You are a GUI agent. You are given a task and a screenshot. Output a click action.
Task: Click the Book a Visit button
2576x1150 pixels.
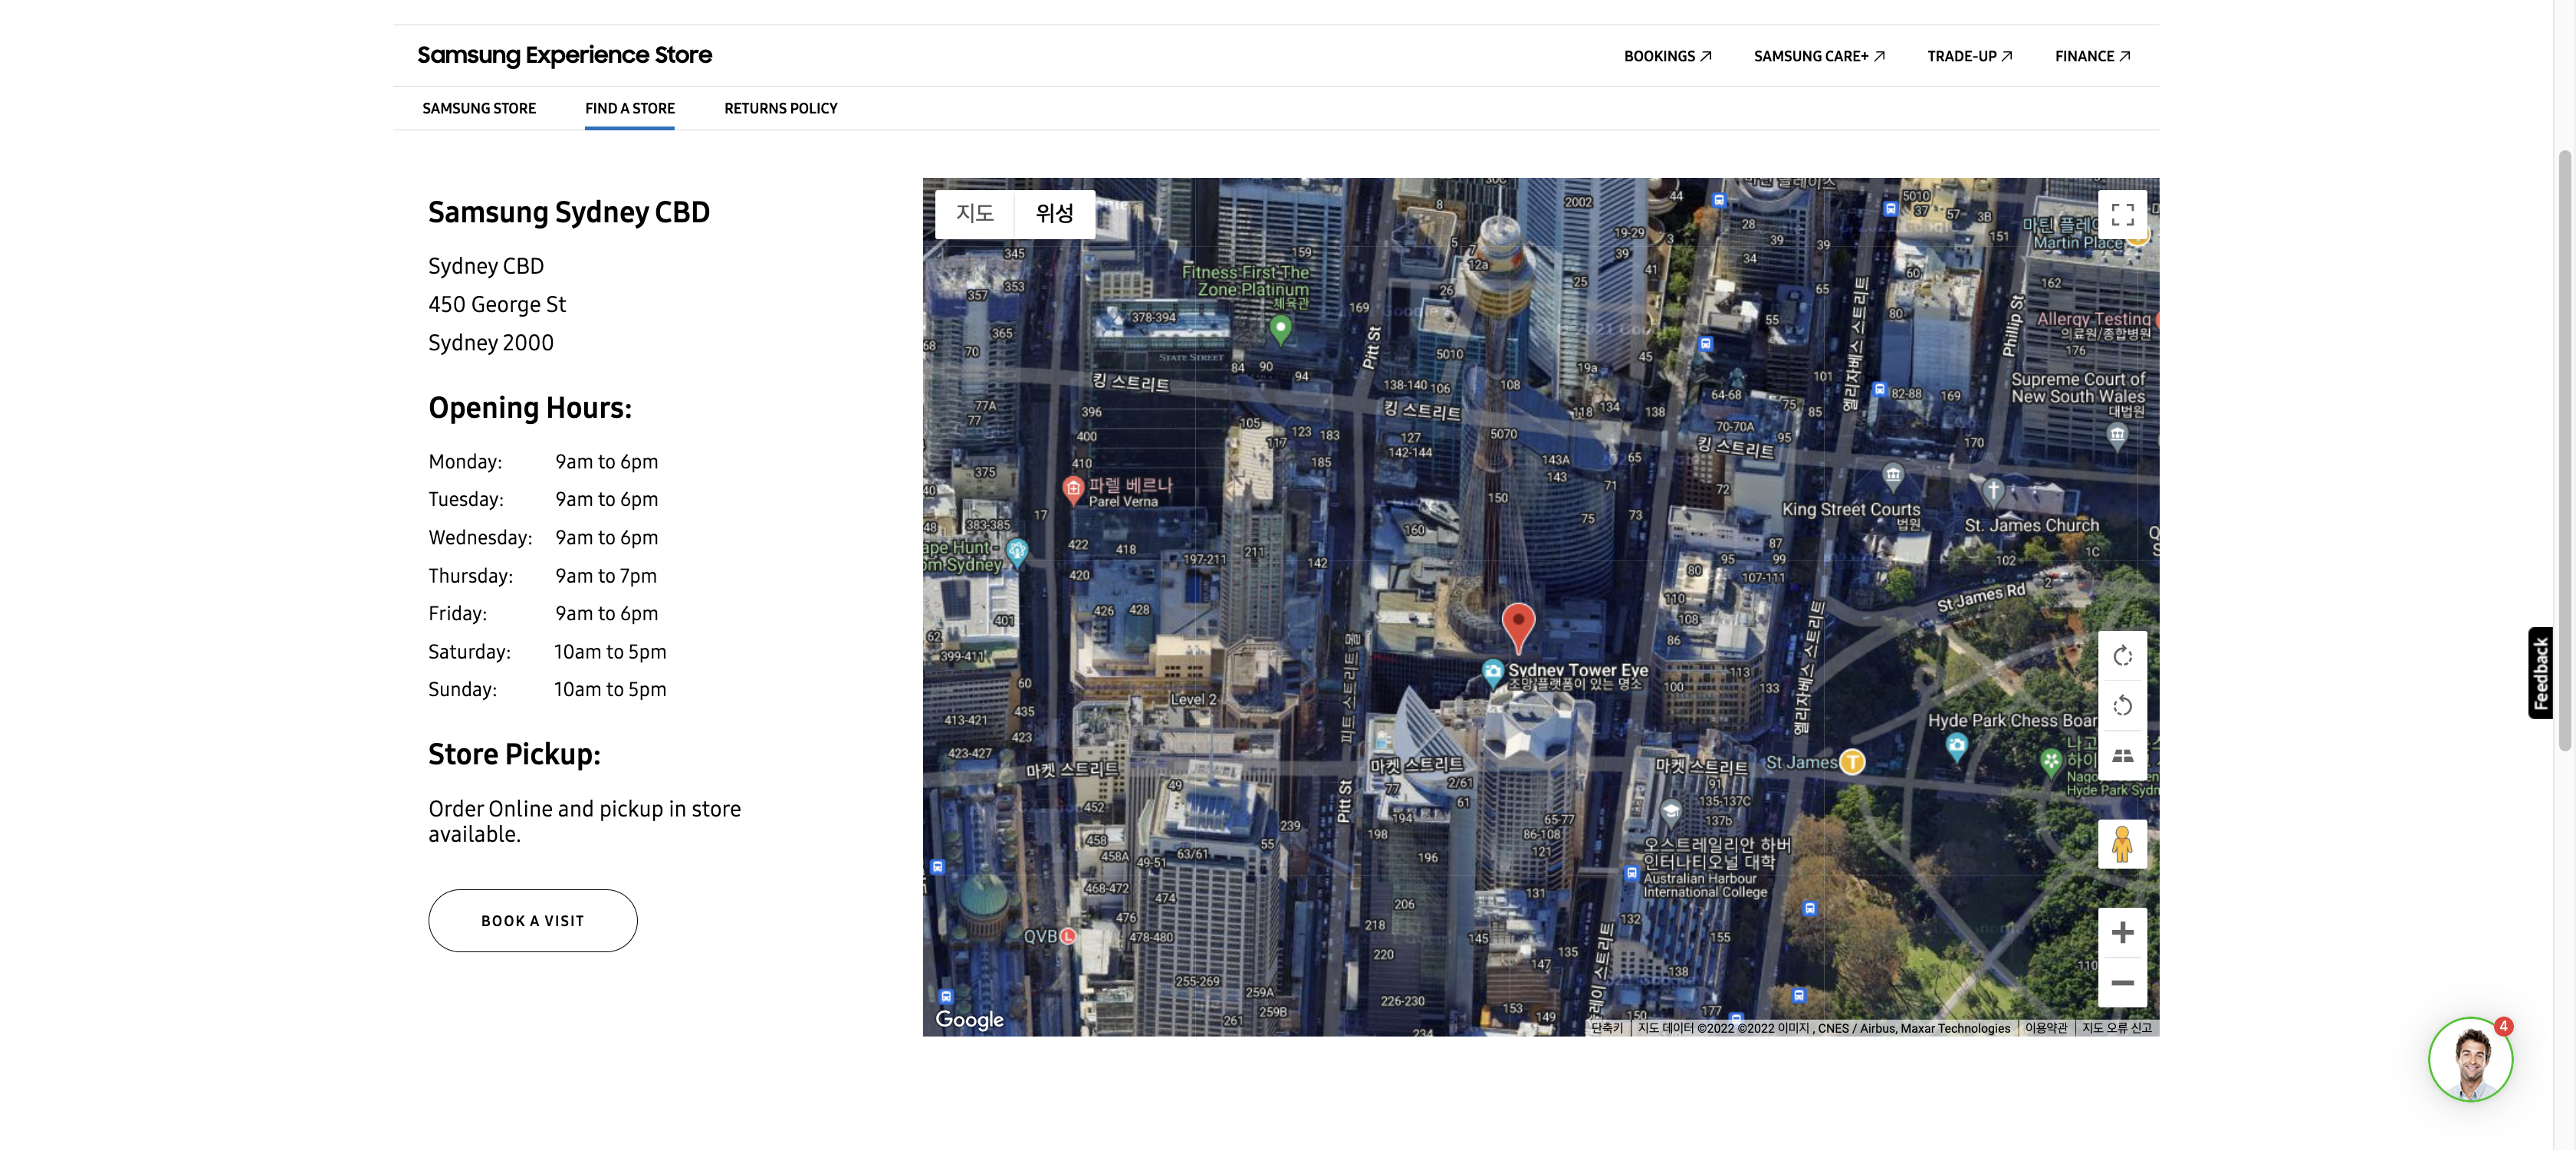pos(533,920)
